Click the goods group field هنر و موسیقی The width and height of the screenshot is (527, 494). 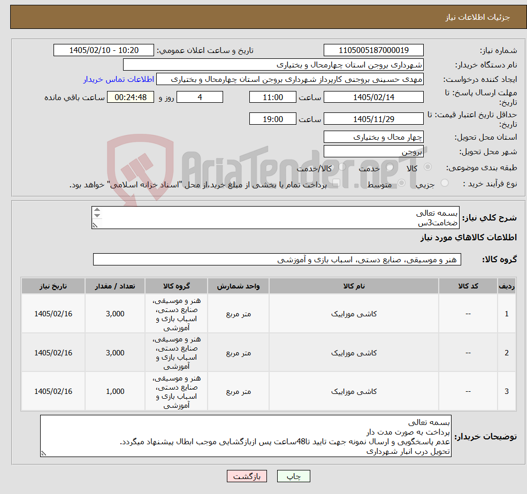coord(277,259)
